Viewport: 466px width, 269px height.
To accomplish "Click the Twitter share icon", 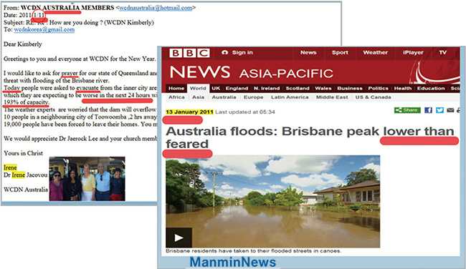I will pos(439,110).
